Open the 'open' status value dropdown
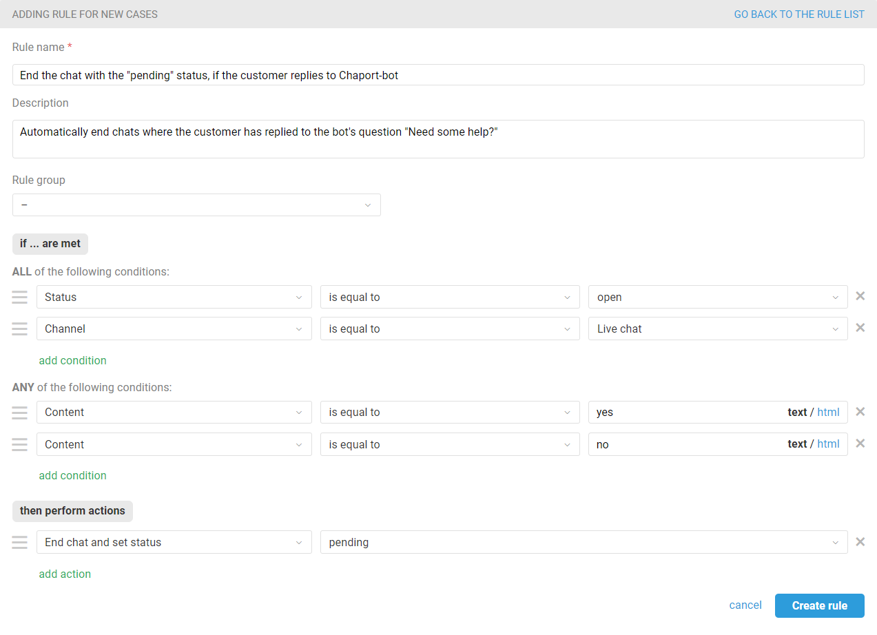The width and height of the screenshot is (877, 635). [x=718, y=297]
